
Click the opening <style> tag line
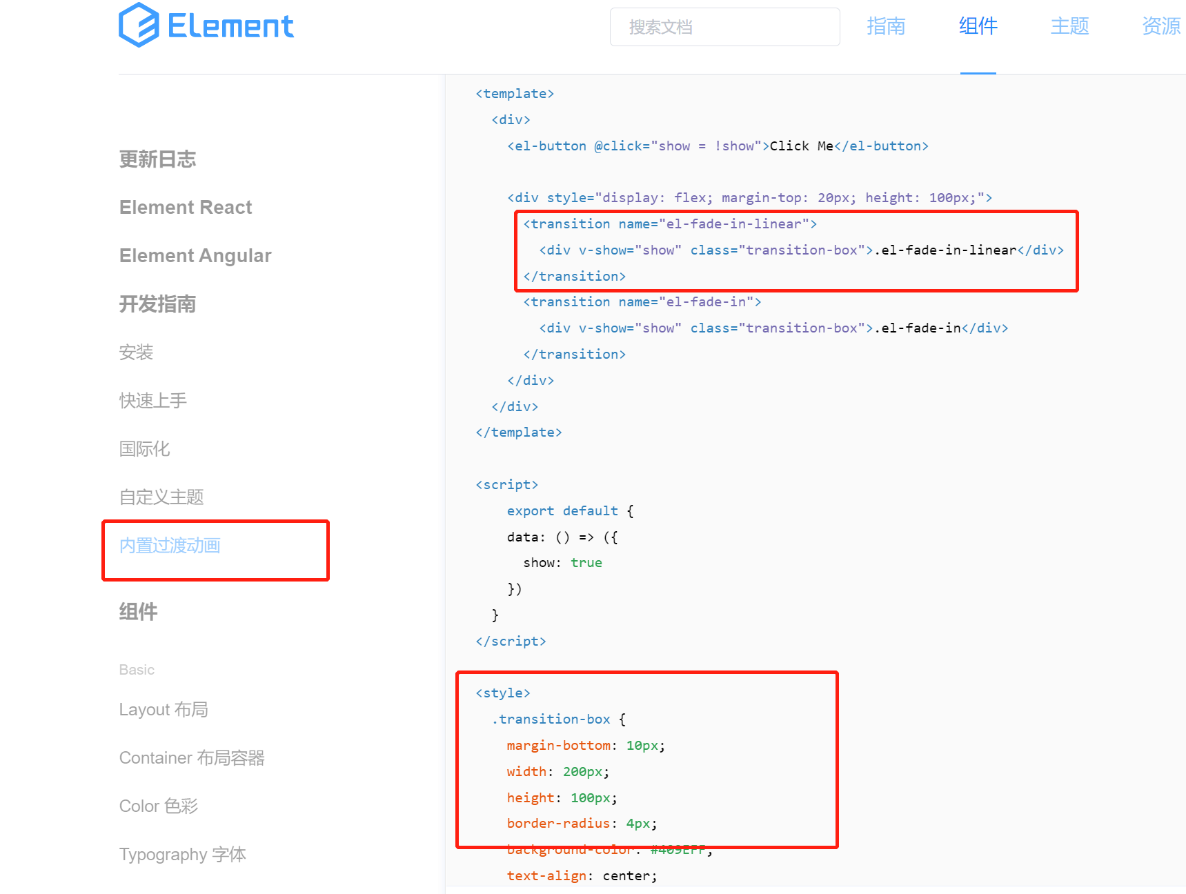(x=503, y=693)
